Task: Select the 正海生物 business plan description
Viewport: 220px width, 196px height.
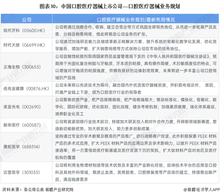Action: point(136,67)
